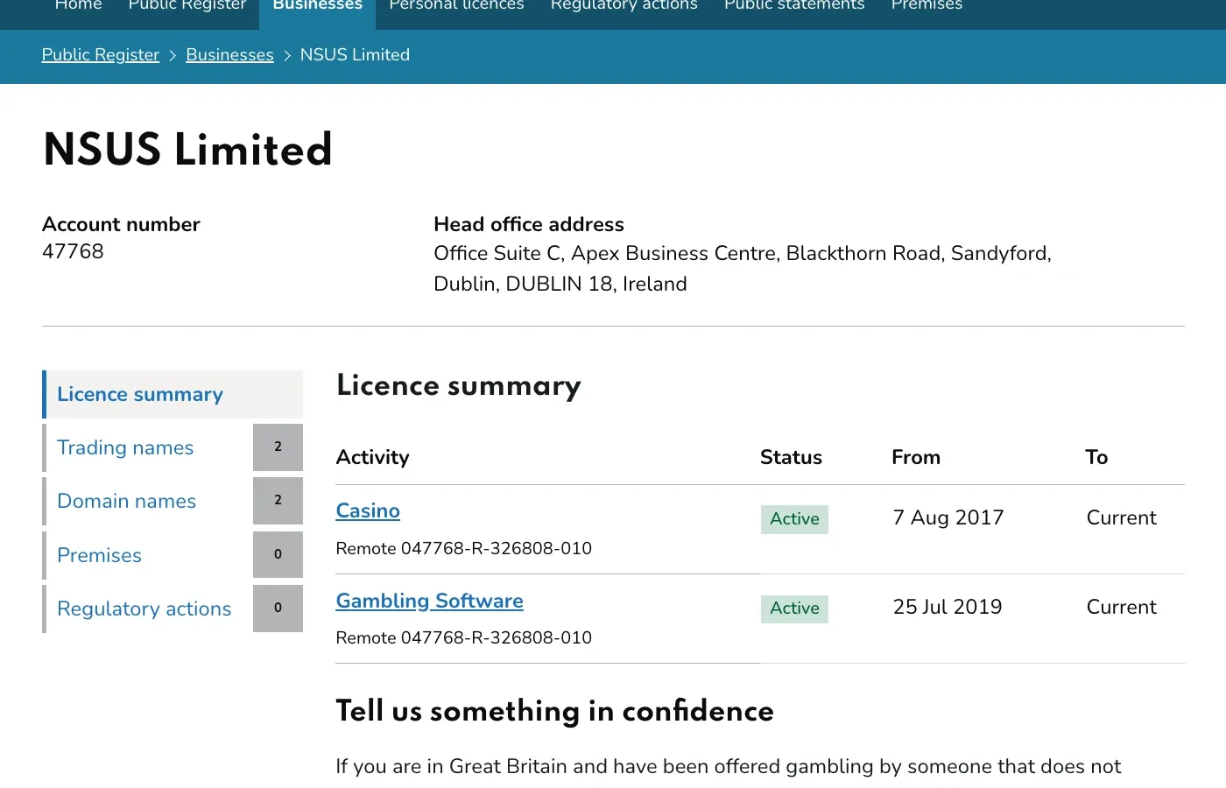Click the Dublin, DUBLIN 18, Ireland line
Image resolution: width=1226 pixels, height=788 pixels.
(x=560, y=284)
